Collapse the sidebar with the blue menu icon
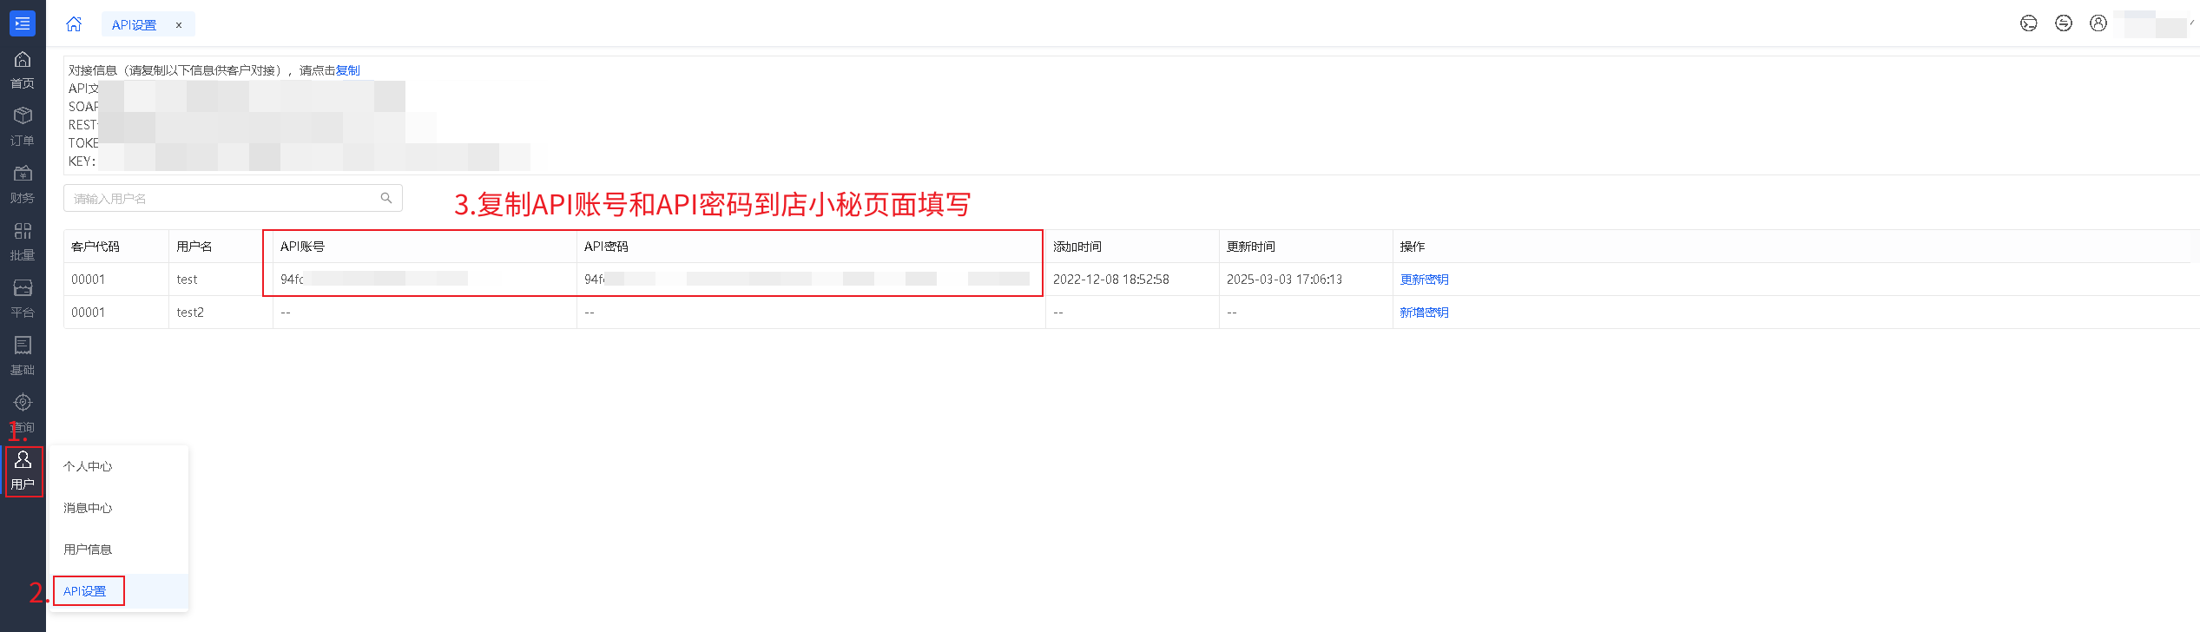The height and width of the screenshot is (632, 2200). click(x=23, y=23)
